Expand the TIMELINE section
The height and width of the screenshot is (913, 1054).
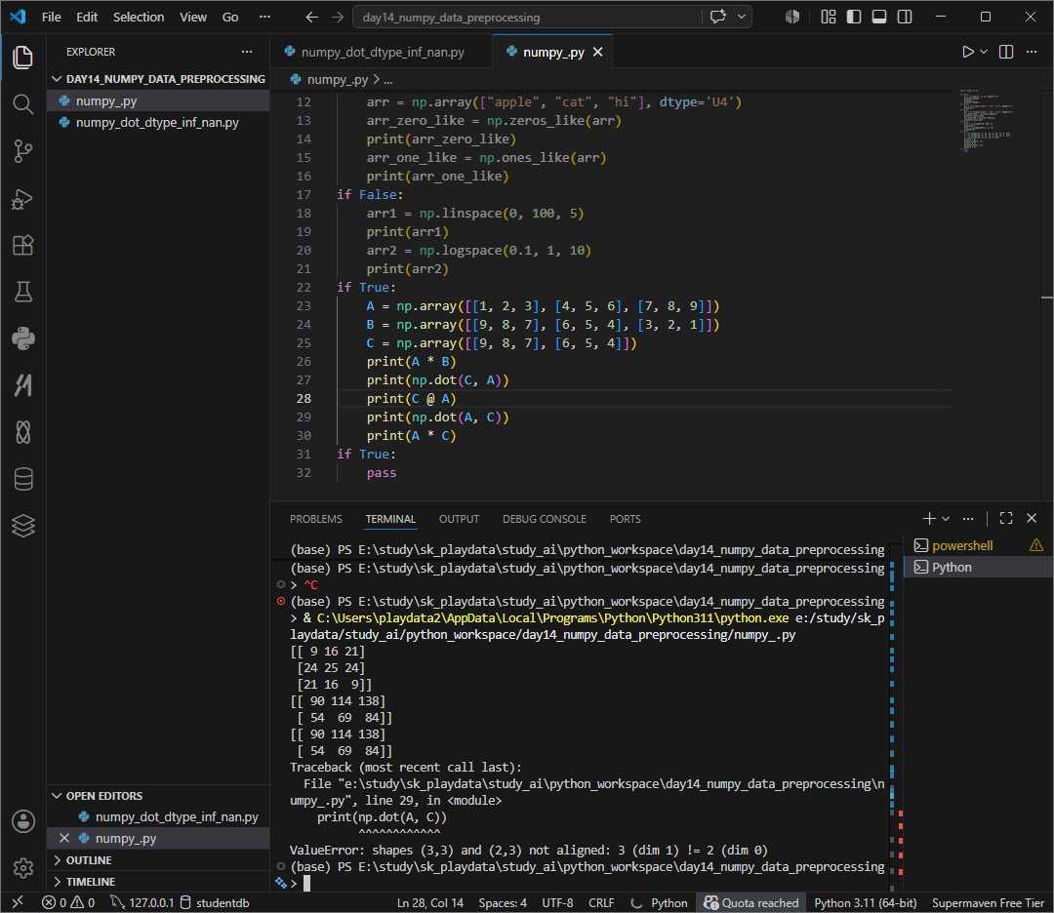(x=159, y=882)
